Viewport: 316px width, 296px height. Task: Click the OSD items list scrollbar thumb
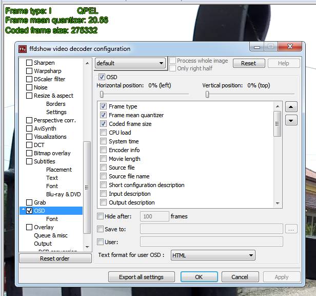click(x=278, y=124)
